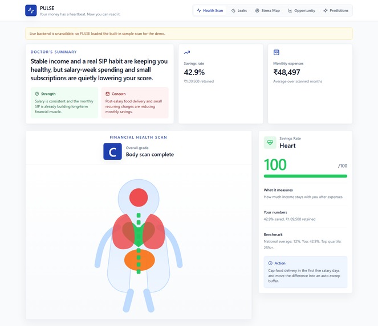Click the Concern card
This screenshot has width=378, height=326.
[x=135, y=103]
